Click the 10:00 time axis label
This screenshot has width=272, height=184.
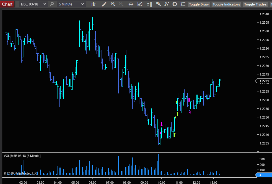click(162, 183)
